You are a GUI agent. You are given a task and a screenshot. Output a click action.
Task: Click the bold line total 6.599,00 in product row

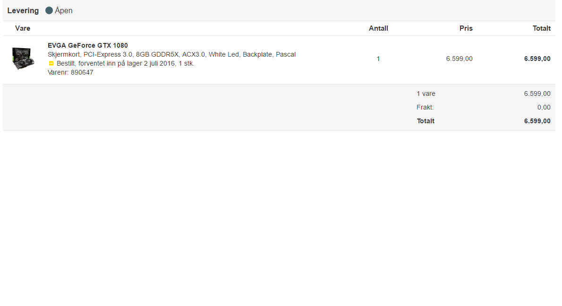(537, 59)
